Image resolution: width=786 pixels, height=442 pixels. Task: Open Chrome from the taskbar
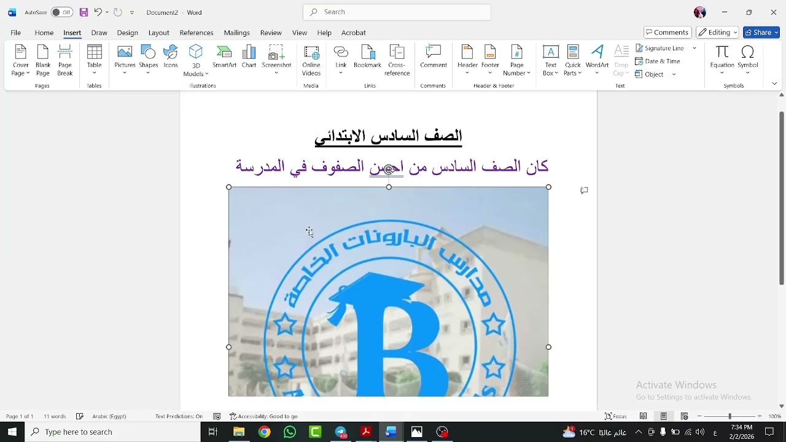point(264,432)
